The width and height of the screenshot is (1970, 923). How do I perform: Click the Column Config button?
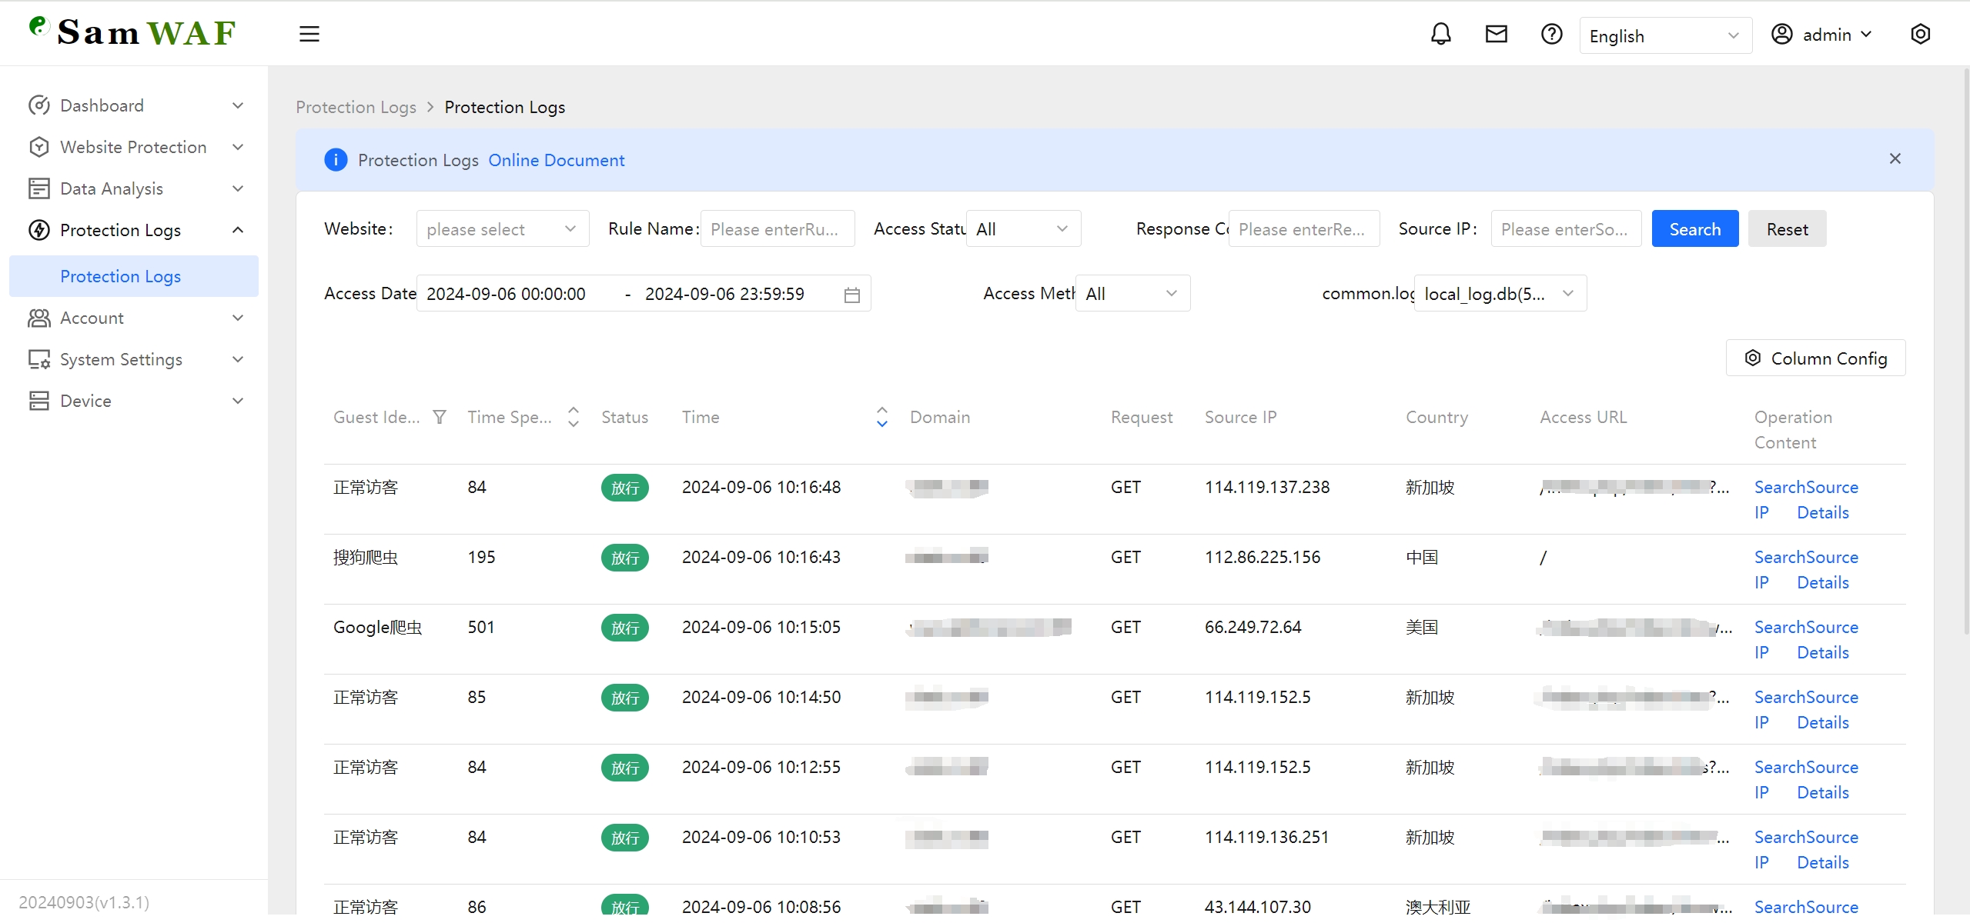coord(1815,358)
